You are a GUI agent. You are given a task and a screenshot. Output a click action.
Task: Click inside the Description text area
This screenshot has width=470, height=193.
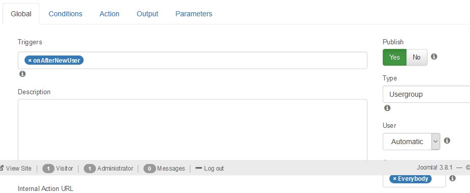pos(192,130)
